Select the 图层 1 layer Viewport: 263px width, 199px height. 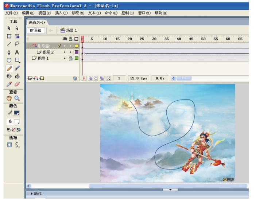[53, 58]
